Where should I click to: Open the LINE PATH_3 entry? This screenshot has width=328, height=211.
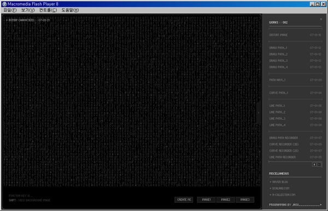coord(295,118)
